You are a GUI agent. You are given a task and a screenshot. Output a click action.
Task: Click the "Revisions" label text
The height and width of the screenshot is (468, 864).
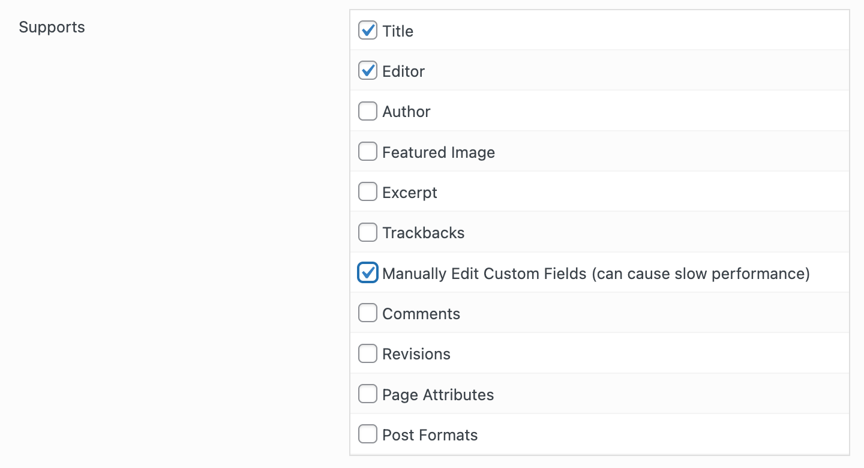pyautogui.click(x=416, y=354)
